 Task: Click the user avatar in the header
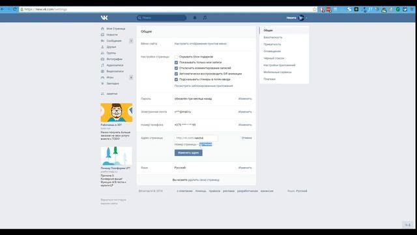pos(301,18)
